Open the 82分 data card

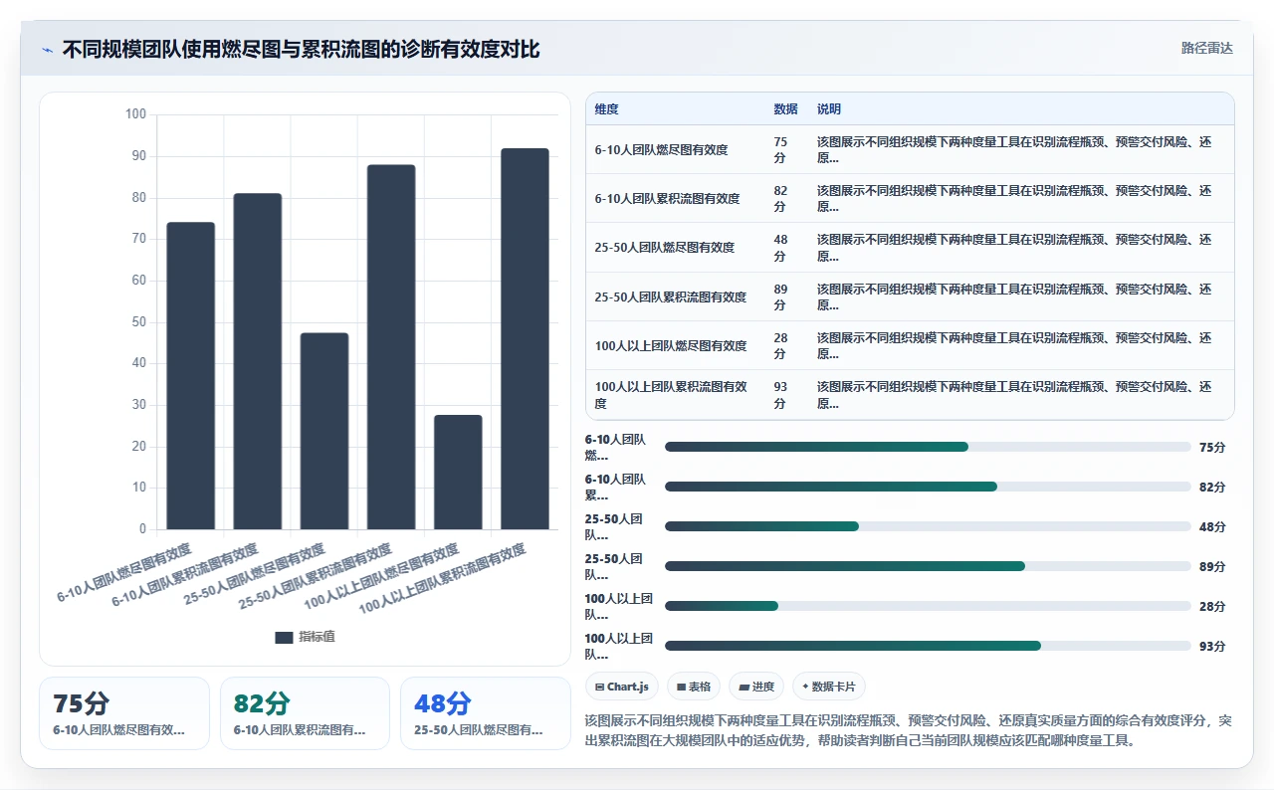[305, 713]
